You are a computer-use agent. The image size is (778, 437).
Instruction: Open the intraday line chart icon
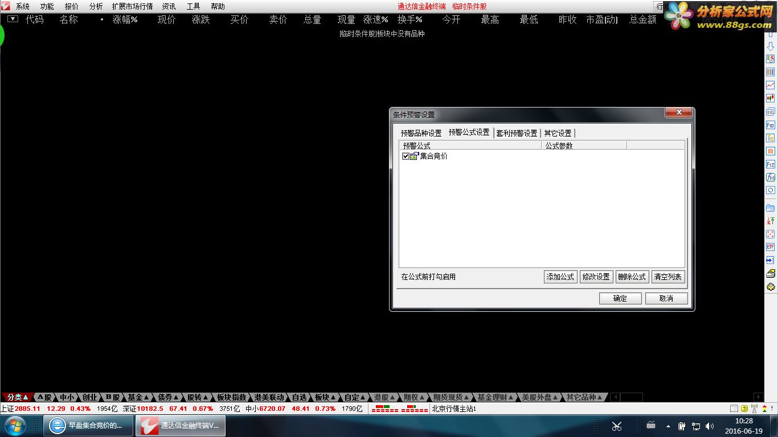coord(771,85)
